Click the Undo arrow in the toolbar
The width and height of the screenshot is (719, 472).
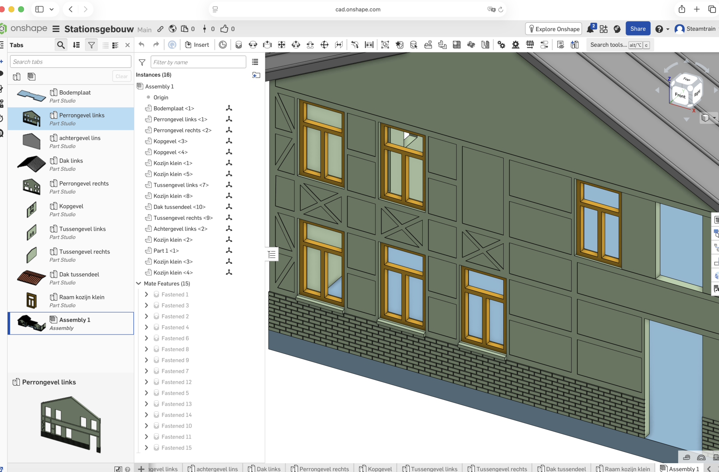141,45
